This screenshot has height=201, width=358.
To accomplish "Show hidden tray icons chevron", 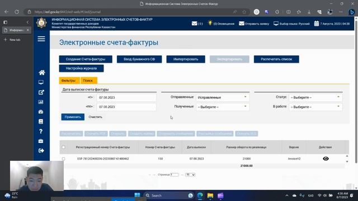I will pyautogui.click(x=287, y=195).
